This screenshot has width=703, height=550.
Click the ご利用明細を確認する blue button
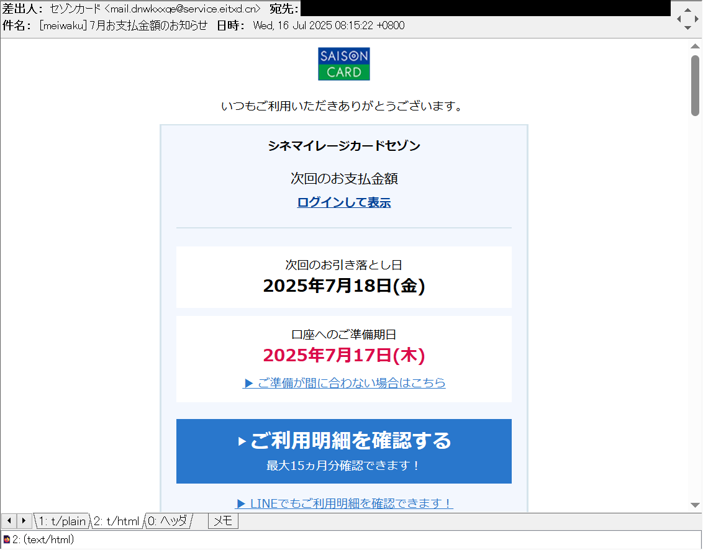tap(344, 451)
